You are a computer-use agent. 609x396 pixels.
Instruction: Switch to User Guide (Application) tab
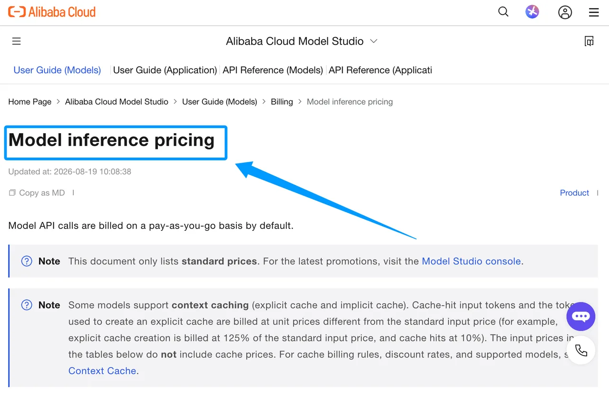pos(165,70)
